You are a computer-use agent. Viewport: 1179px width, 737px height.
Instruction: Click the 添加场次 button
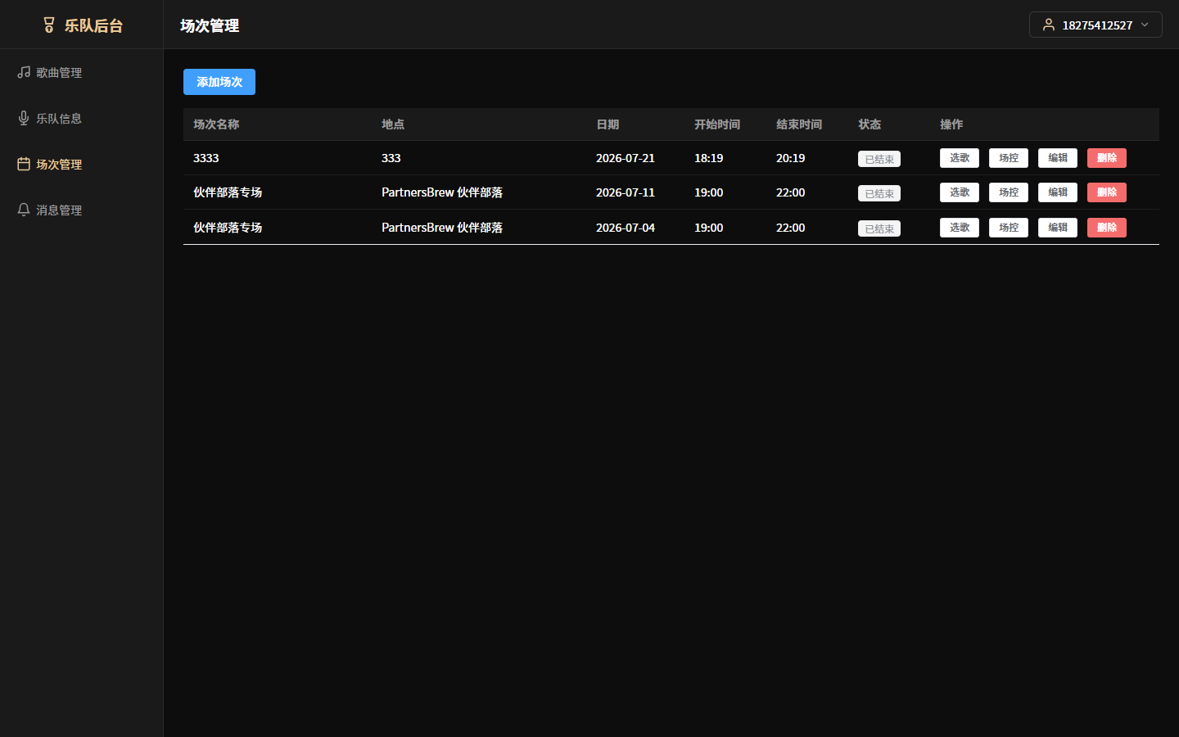tap(219, 82)
